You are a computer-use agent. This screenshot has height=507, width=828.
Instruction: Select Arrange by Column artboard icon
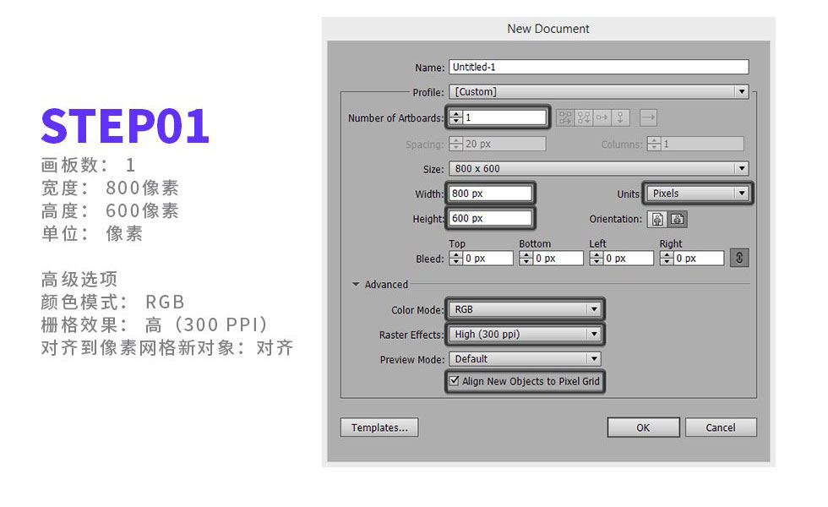(x=620, y=117)
